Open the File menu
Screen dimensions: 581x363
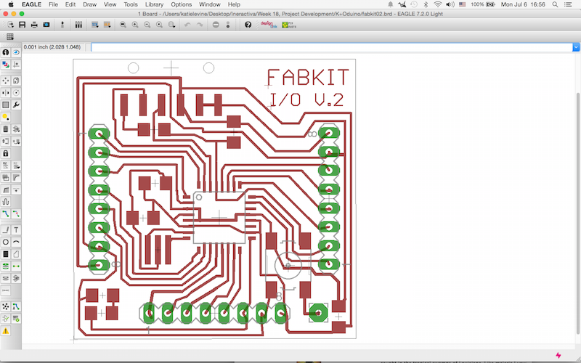tap(53, 4)
